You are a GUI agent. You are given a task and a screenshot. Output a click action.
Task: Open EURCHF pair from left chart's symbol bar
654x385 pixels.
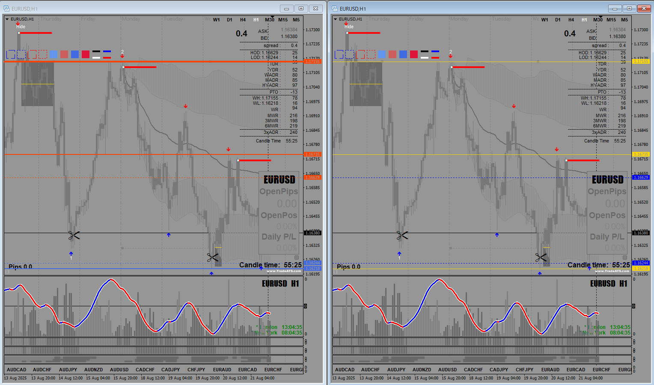273,370
